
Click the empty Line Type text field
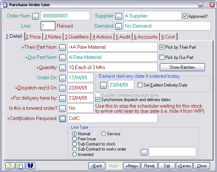pos(173,152)
